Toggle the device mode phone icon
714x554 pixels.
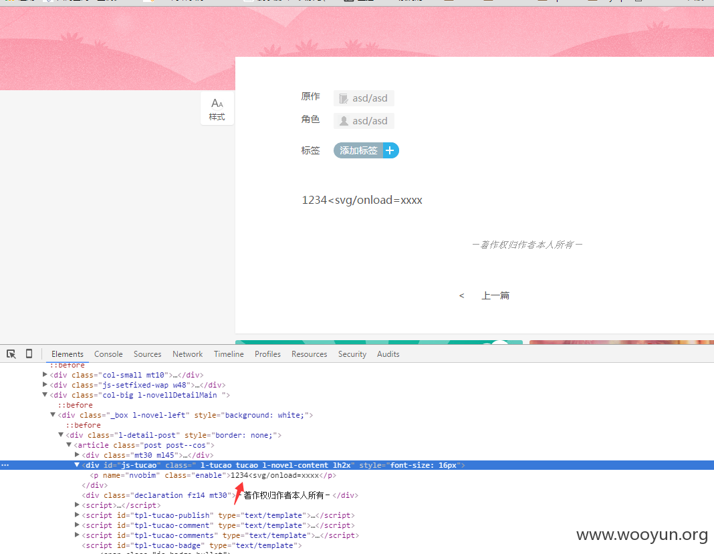tap(29, 354)
